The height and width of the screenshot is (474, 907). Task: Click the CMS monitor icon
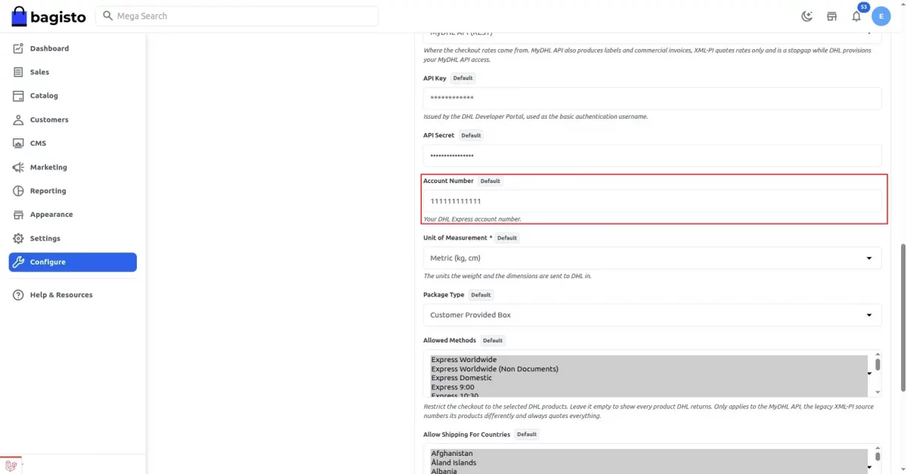coord(18,144)
